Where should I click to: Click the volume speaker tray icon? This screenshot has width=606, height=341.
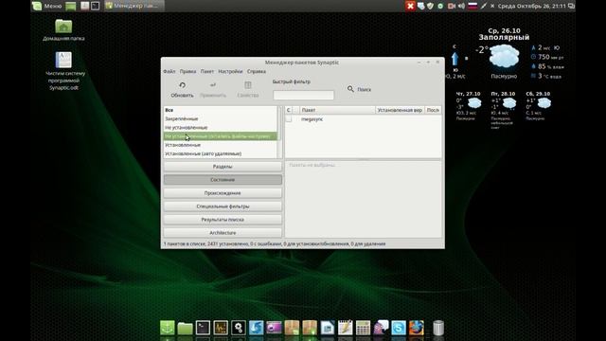point(461,6)
